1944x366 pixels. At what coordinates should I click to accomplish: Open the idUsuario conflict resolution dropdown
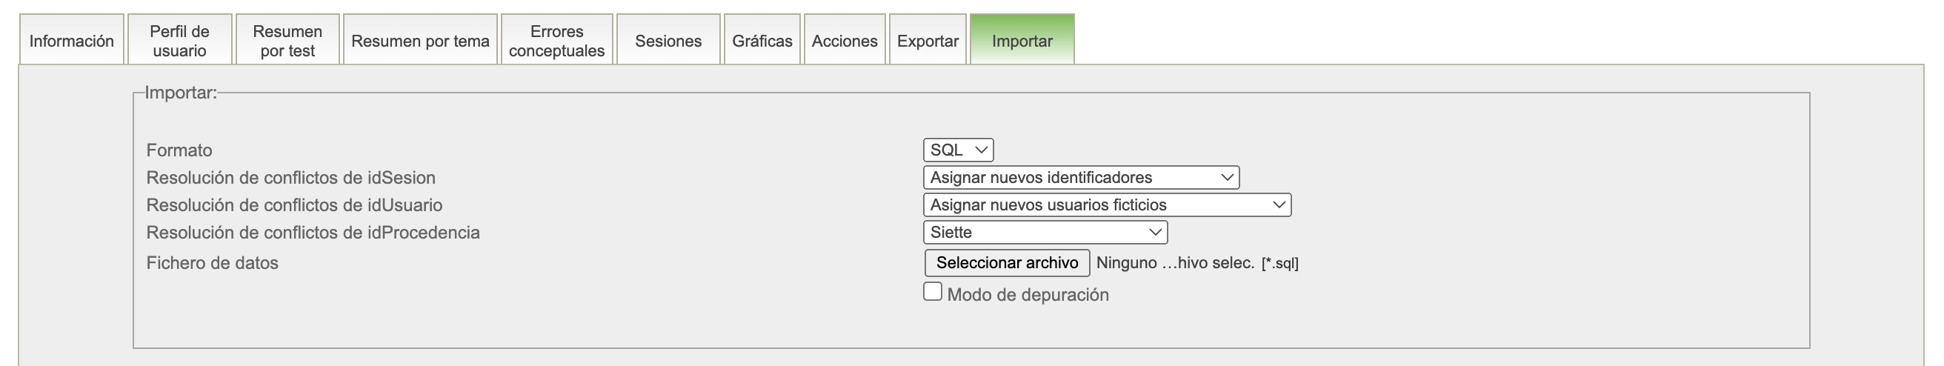pos(1106,204)
